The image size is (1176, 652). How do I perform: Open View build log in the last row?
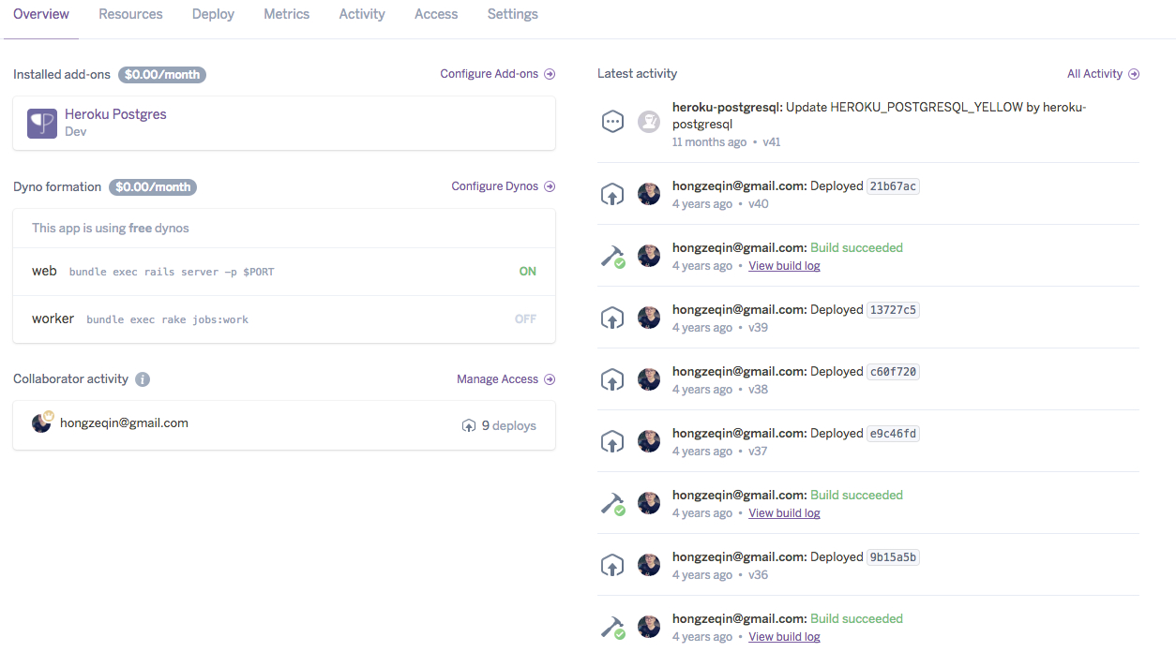[x=784, y=637]
